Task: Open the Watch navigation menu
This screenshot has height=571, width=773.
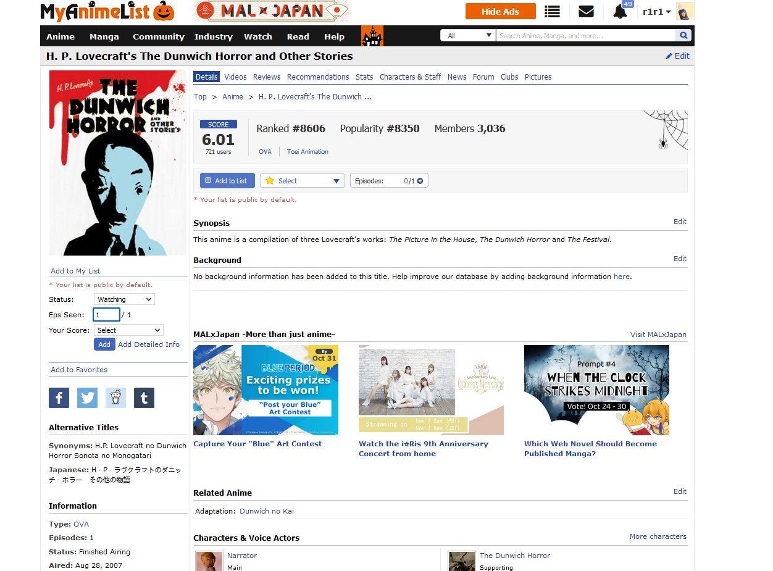Action: [x=258, y=36]
